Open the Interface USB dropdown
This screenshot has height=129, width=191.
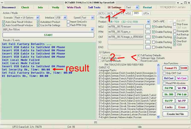click(x=65, y=17)
